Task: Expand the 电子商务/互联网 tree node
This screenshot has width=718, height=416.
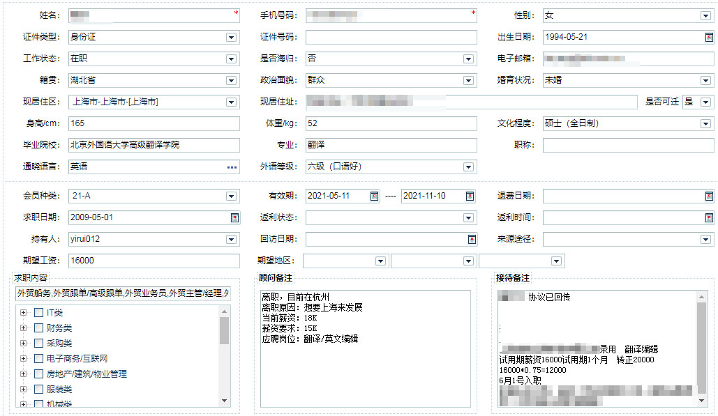Action: point(23,358)
